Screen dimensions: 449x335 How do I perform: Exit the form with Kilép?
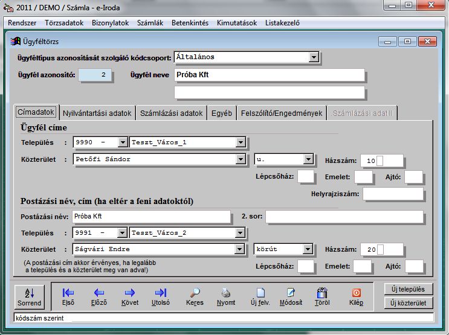pyautogui.click(x=356, y=296)
